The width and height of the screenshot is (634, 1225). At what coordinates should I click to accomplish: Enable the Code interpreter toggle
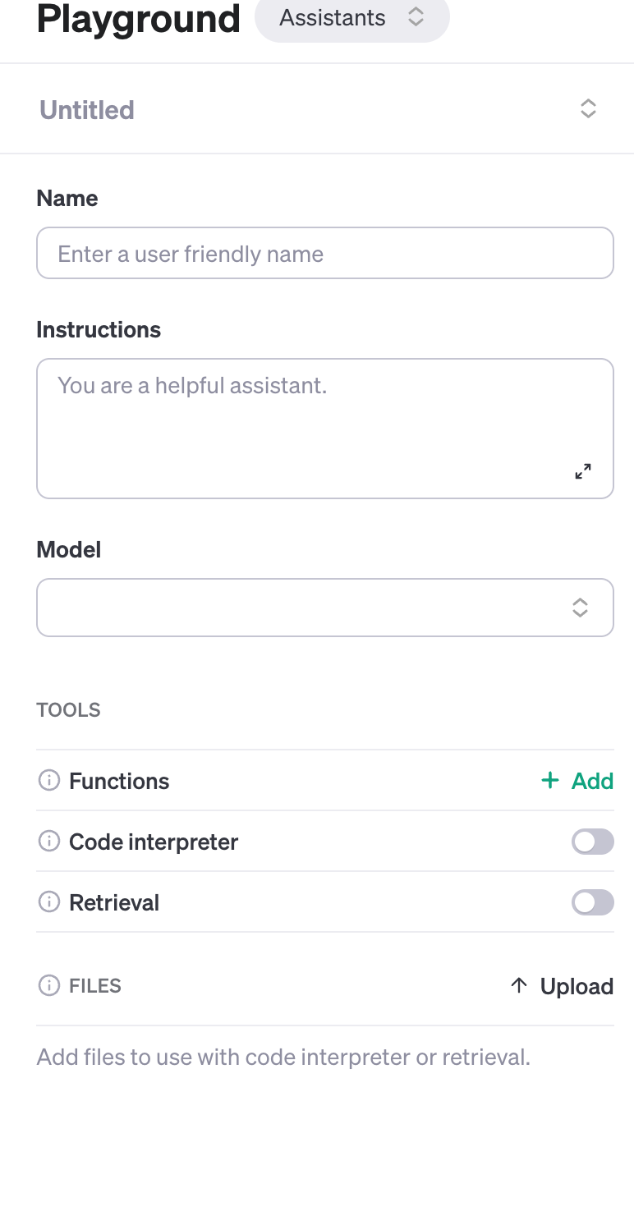[x=592, y=842]
